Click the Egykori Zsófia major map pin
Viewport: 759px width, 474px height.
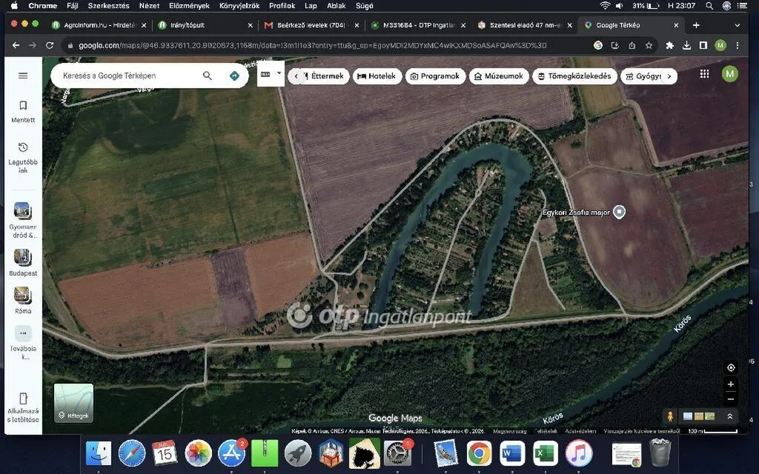(x=619, y=212)
